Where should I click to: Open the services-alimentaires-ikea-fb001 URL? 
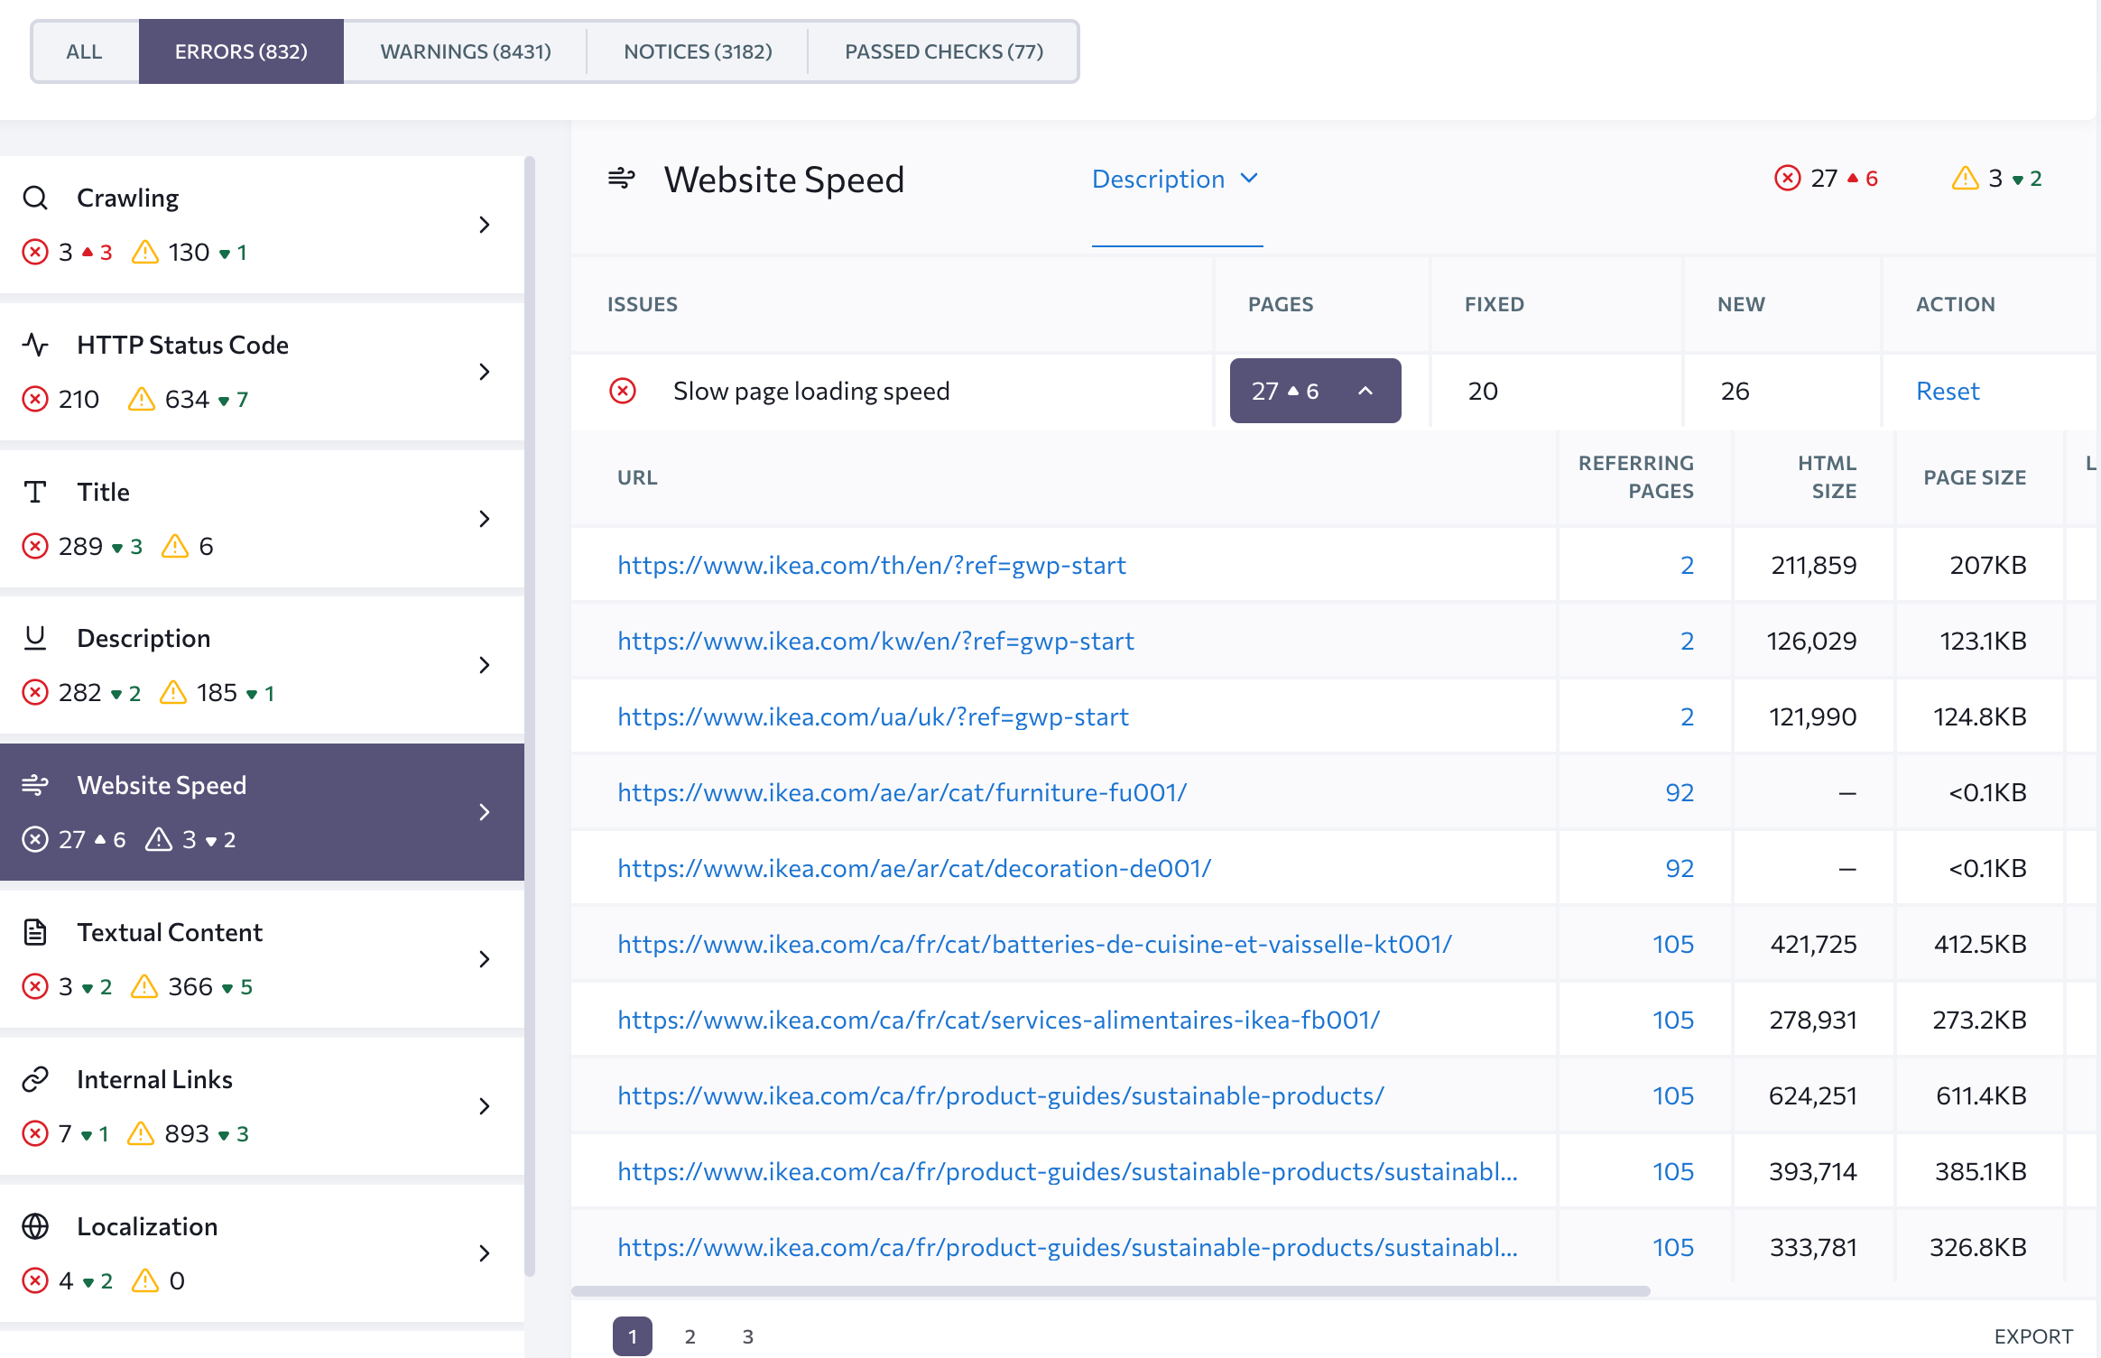998,1020
